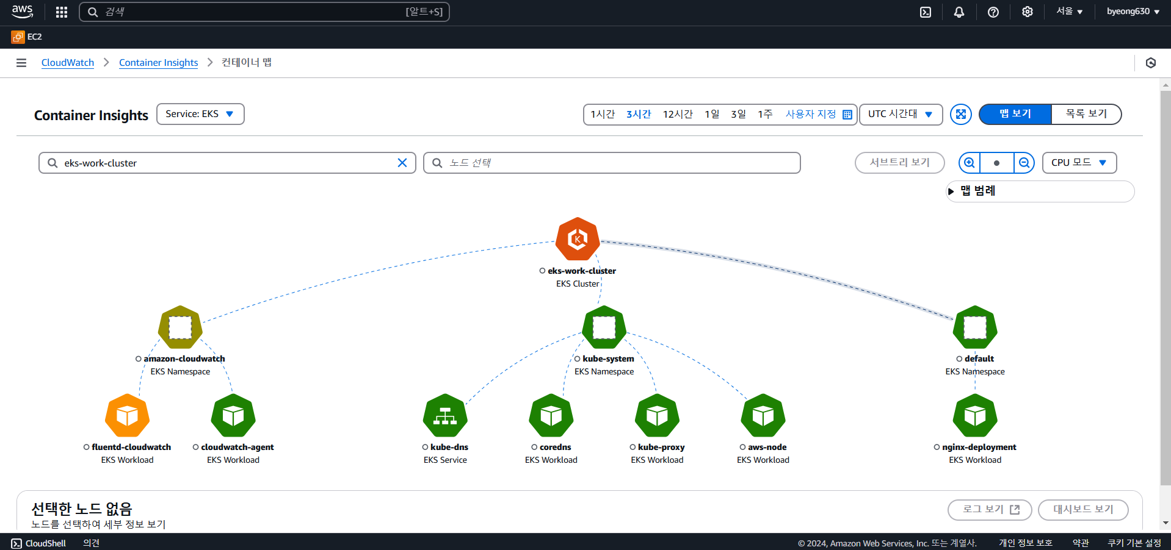Viewport: 1171px width, 550px height.
Task: Zoom in on the container map
Action: coord(970,163)
